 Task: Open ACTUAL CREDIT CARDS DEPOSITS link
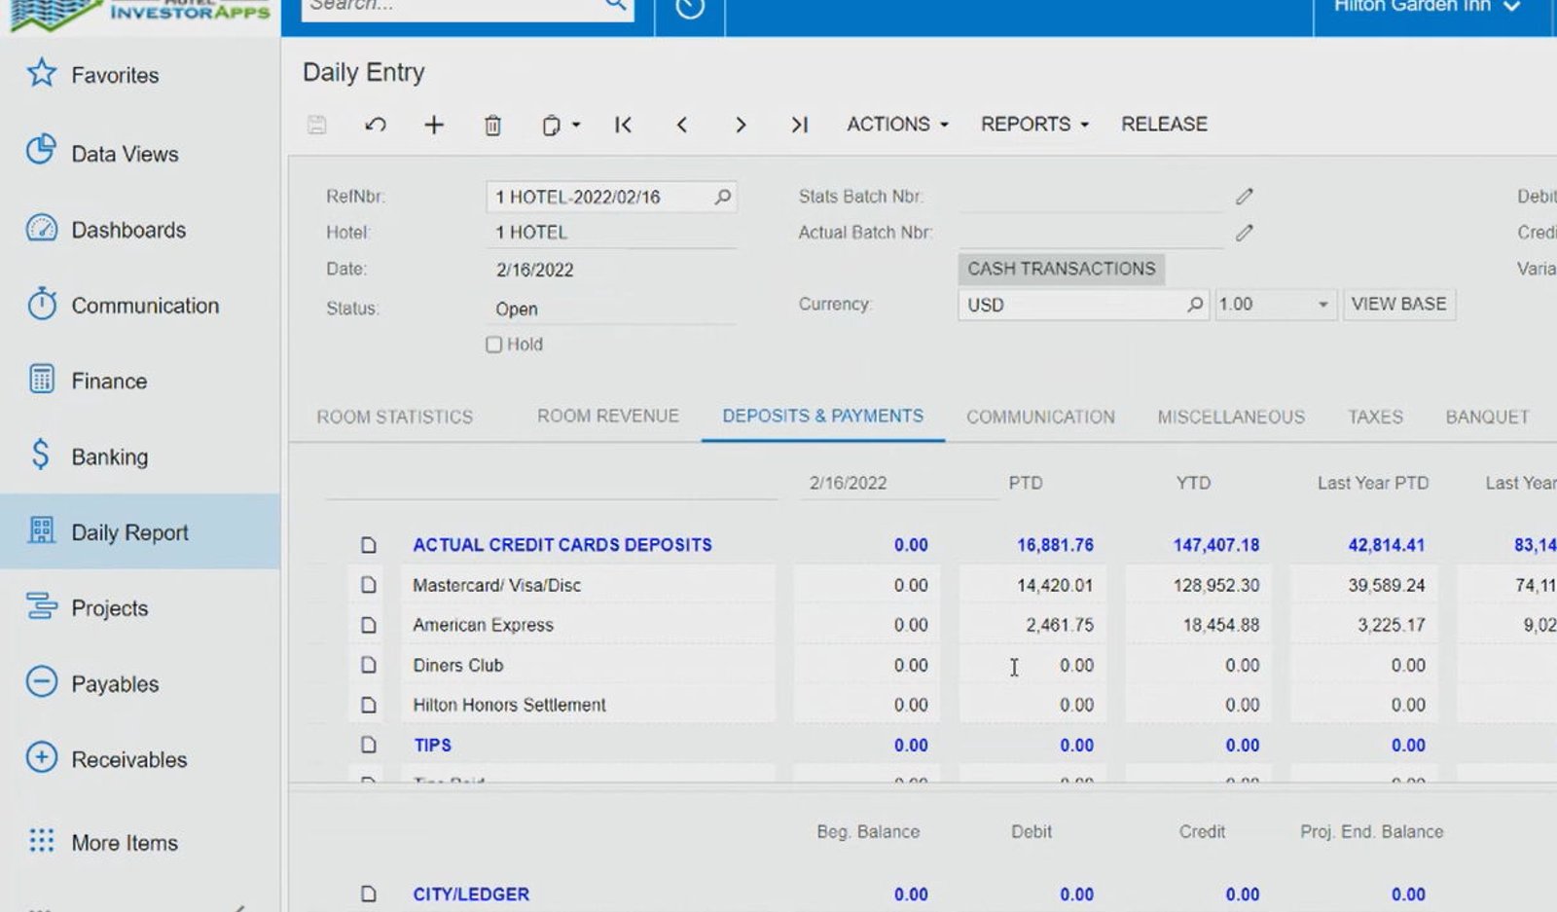pyautogui.click(x=562, y=545)
